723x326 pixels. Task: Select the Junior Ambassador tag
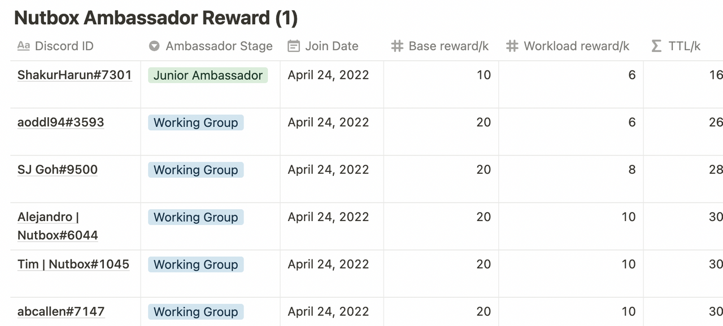[x=208, y=75]
